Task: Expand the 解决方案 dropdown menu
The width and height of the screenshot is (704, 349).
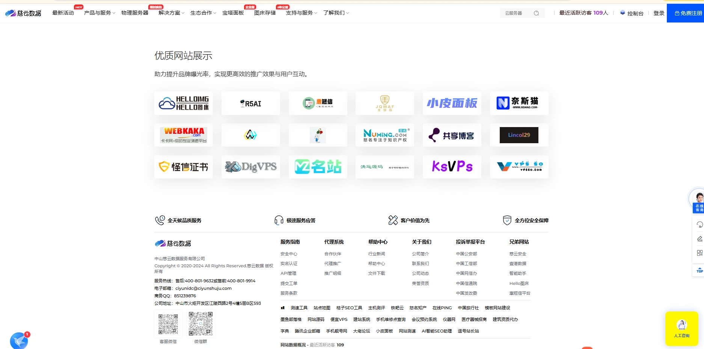Action: pos(171,13)
